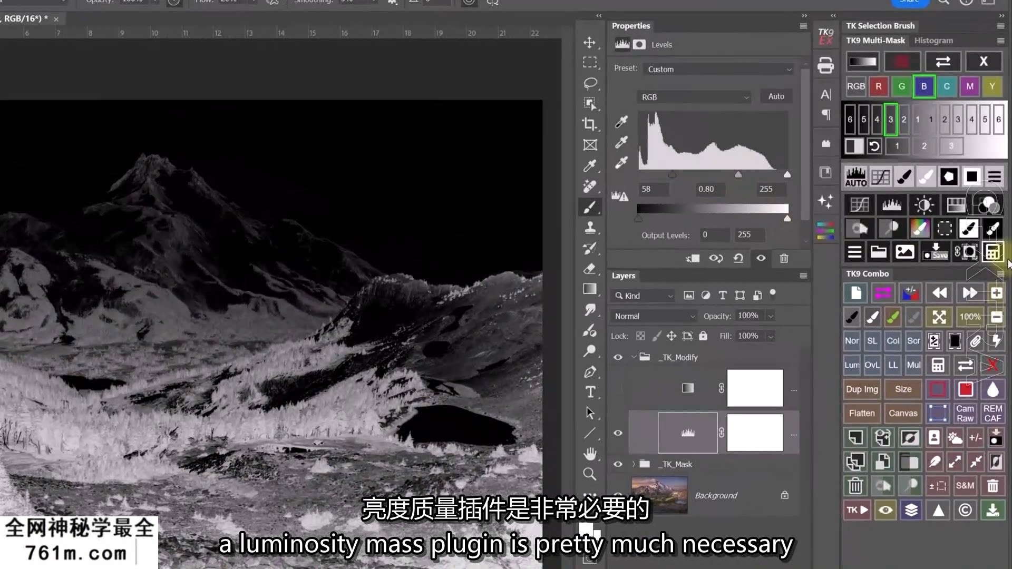Select the Horizontal Type tool

(590, 392)
